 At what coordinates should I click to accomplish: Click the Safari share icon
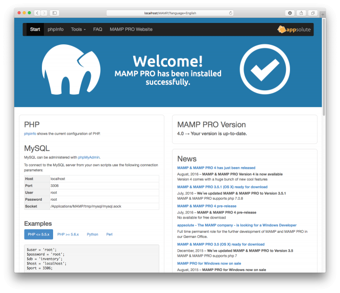click(301, 13)
